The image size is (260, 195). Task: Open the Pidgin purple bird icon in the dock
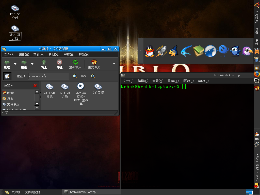click(x=247, y=51)
